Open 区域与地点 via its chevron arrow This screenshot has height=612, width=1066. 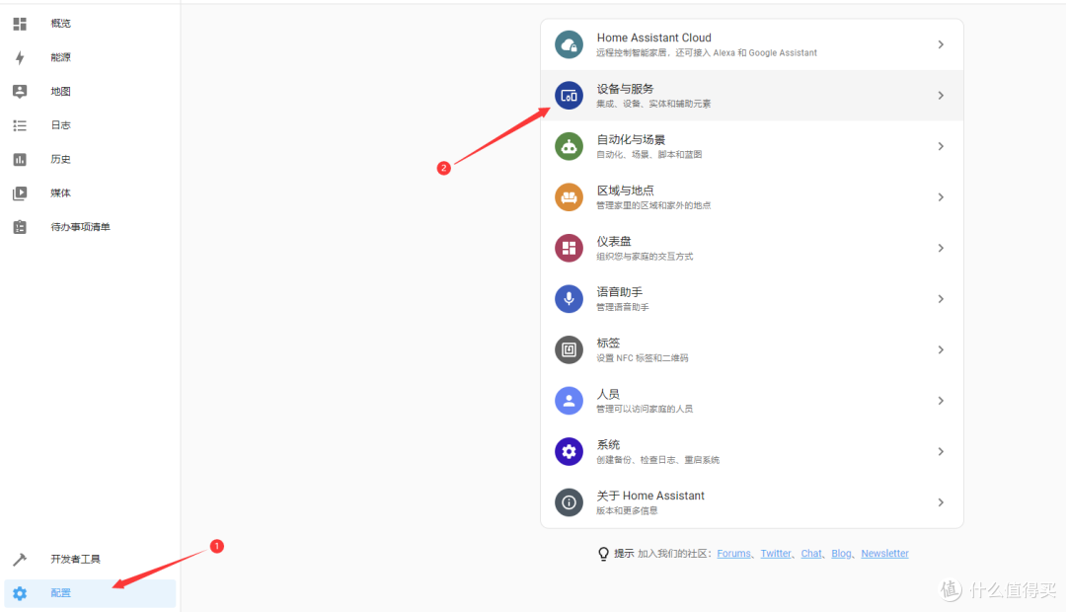[x=941, y=197]
